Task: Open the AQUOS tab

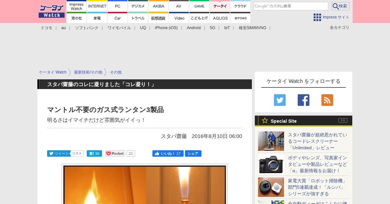Action: [x=220, y=18]
